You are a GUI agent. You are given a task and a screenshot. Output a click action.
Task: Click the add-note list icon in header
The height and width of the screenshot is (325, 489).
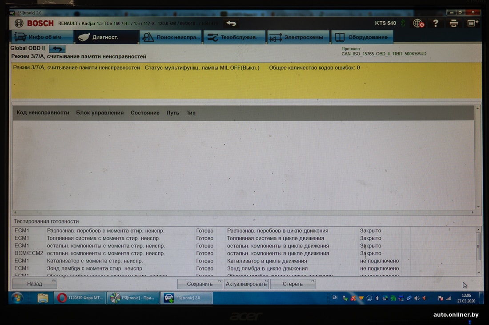point(473,23)
